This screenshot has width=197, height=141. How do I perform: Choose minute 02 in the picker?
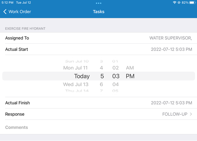pyautogui.click(x=116, y=68)
